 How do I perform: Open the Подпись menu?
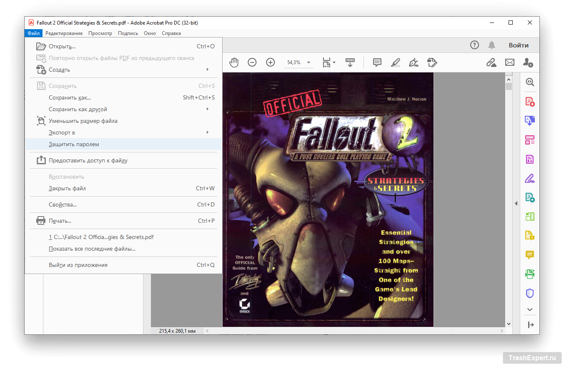(128, 33)
